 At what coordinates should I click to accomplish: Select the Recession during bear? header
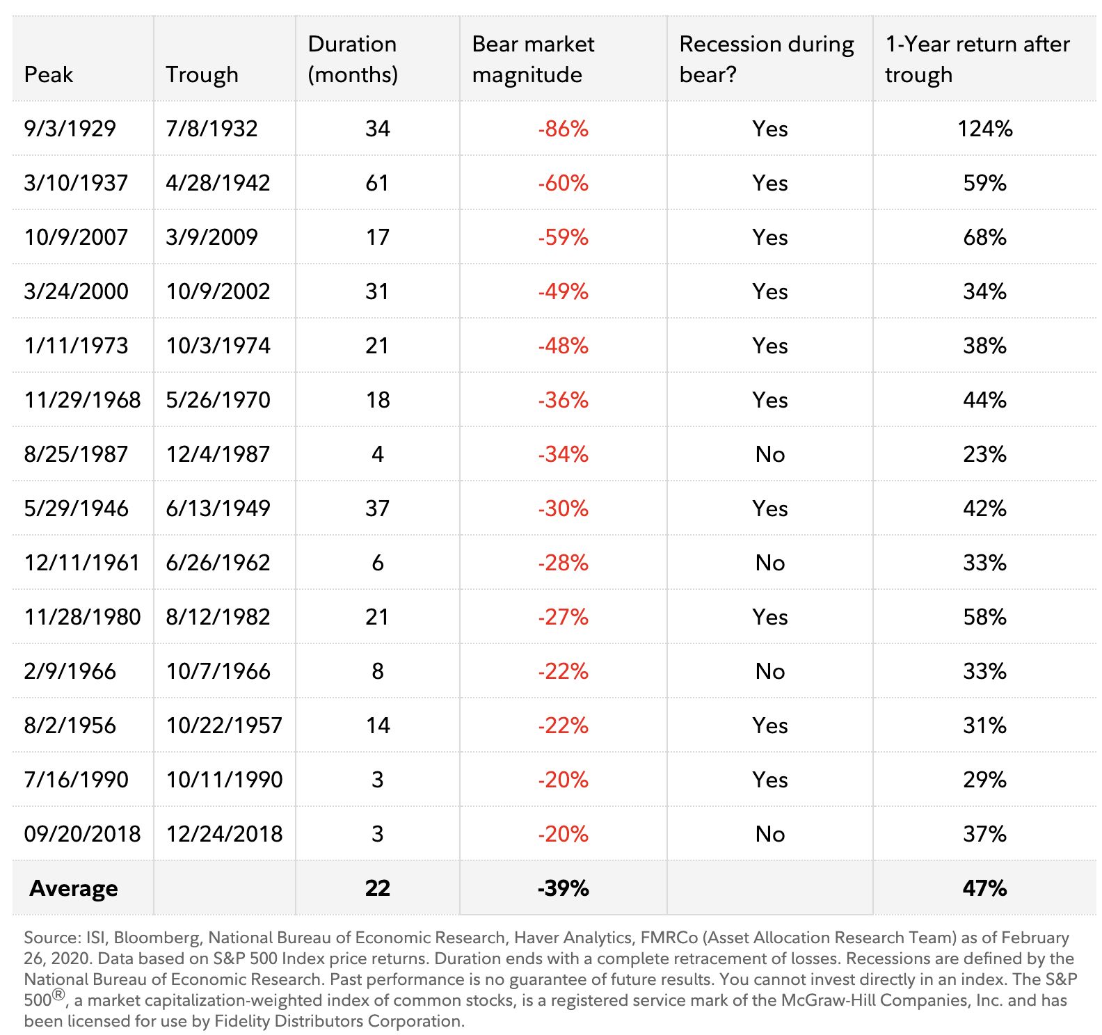coord(767,59)
